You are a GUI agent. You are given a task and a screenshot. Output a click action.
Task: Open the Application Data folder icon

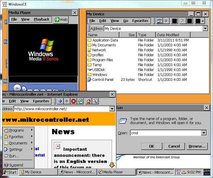click(x=89, y=40)
